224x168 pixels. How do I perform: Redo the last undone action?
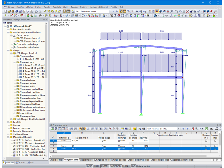tap(40, 11)
